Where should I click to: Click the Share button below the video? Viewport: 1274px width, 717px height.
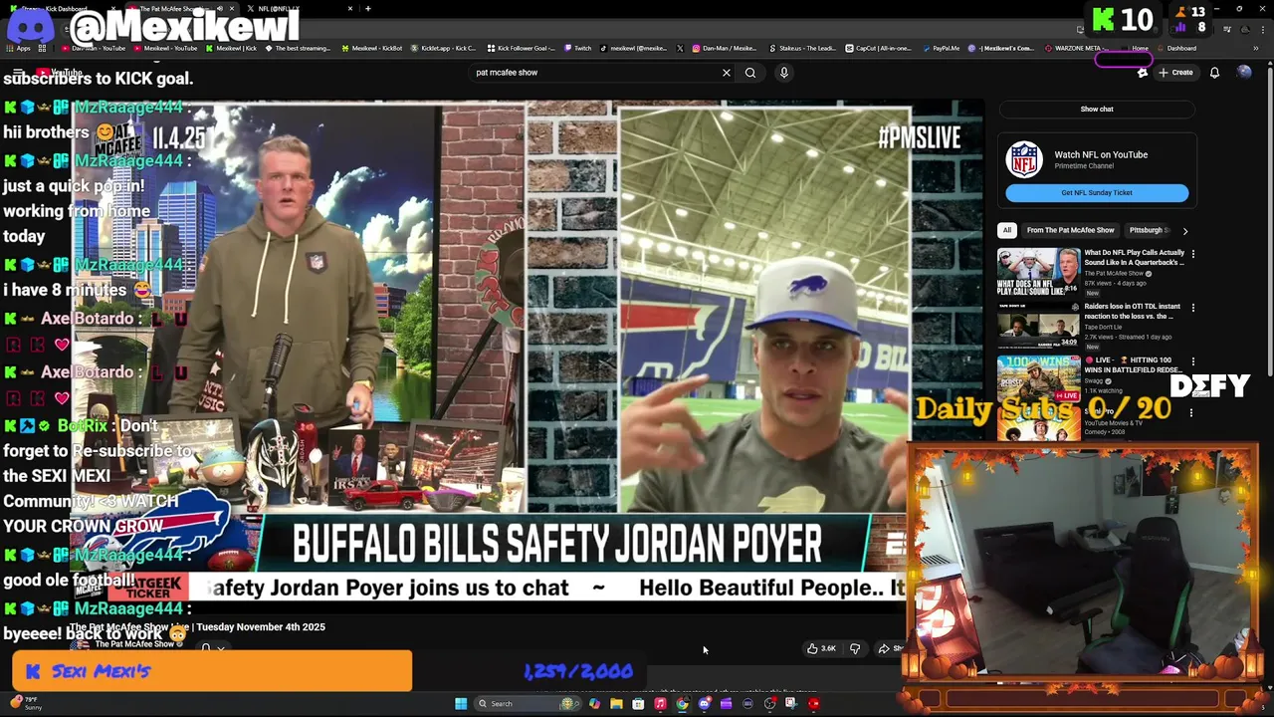(x=889, y=648)
